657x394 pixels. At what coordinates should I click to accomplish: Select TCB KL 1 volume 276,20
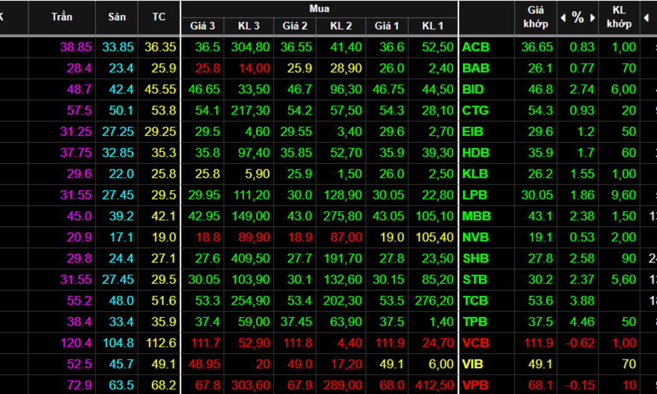[434, 301]
